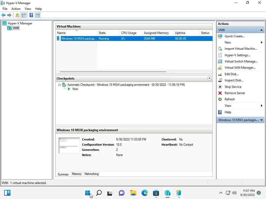Click the Quick Create monitor icon
The width and height of the screenshot is (266, 199).
(x=220, y=36)
